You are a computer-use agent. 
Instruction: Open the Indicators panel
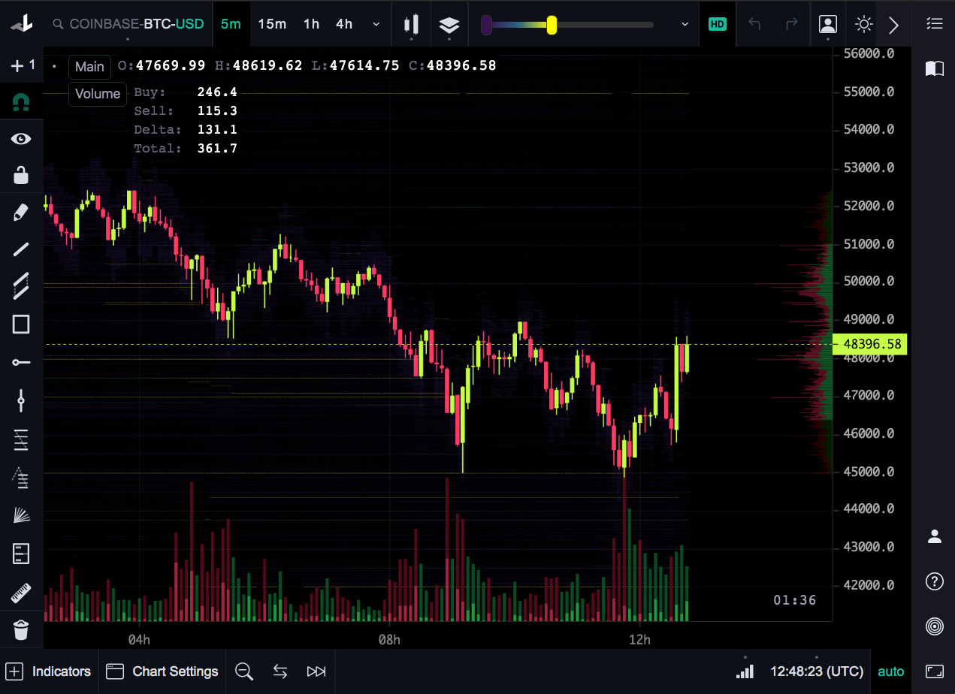click(48, 671)
